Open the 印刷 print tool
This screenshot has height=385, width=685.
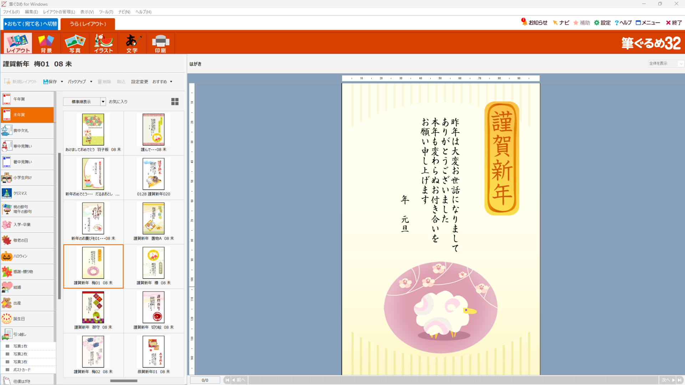coord(161,43)
